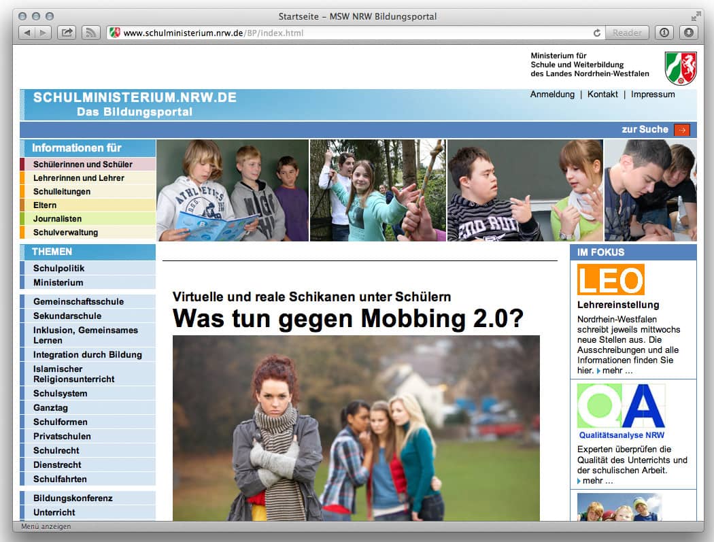Open the Kontakt link
The width and height of the screenshot is (714, 542).
pyautogui.click(x=602, y=95)
